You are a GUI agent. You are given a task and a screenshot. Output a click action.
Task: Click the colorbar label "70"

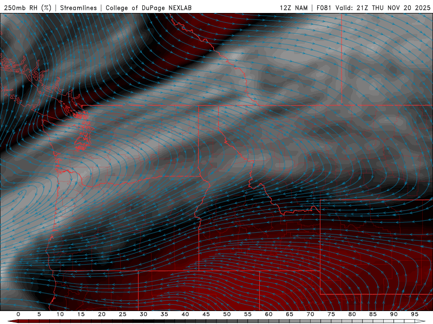pyautogui.click(x=310, y=314)
